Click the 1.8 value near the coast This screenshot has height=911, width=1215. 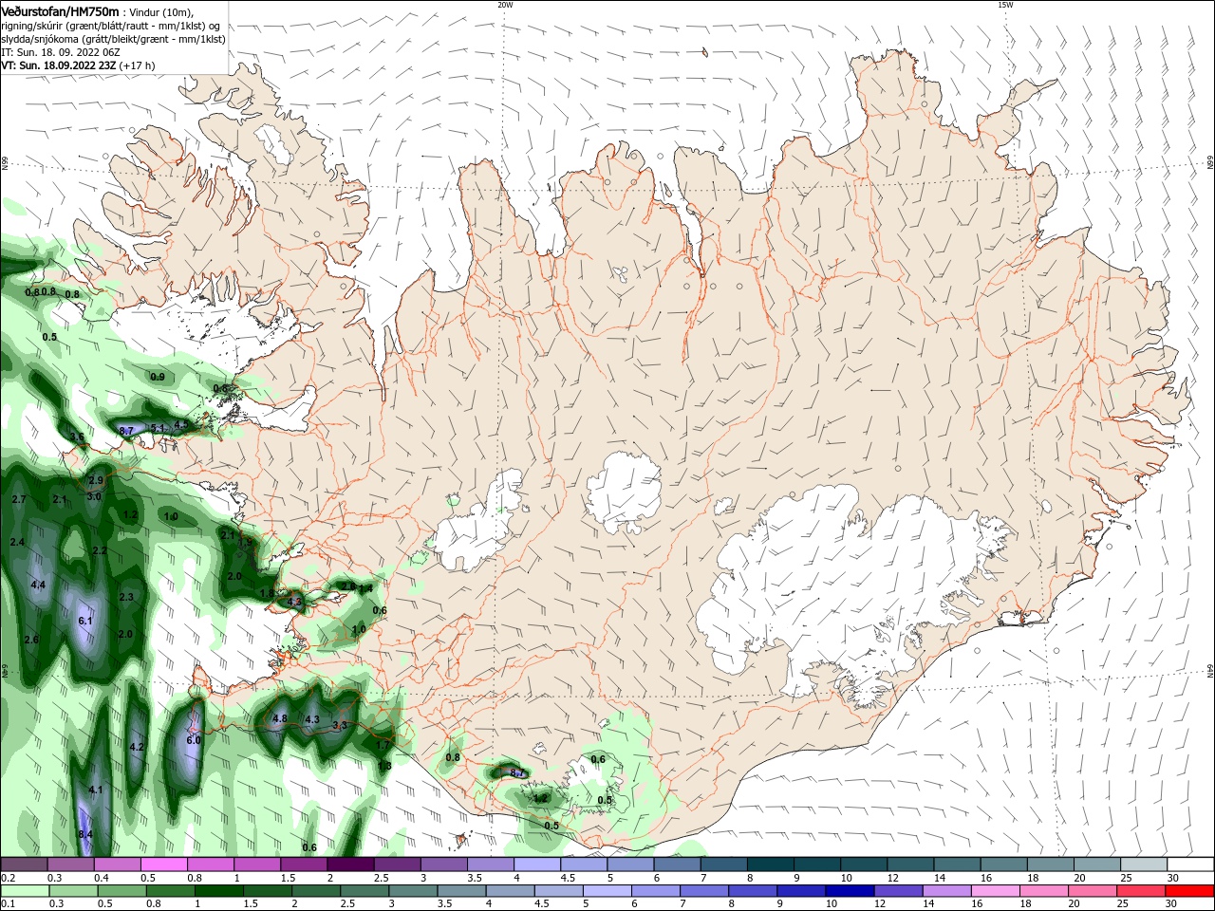point(267,593)
